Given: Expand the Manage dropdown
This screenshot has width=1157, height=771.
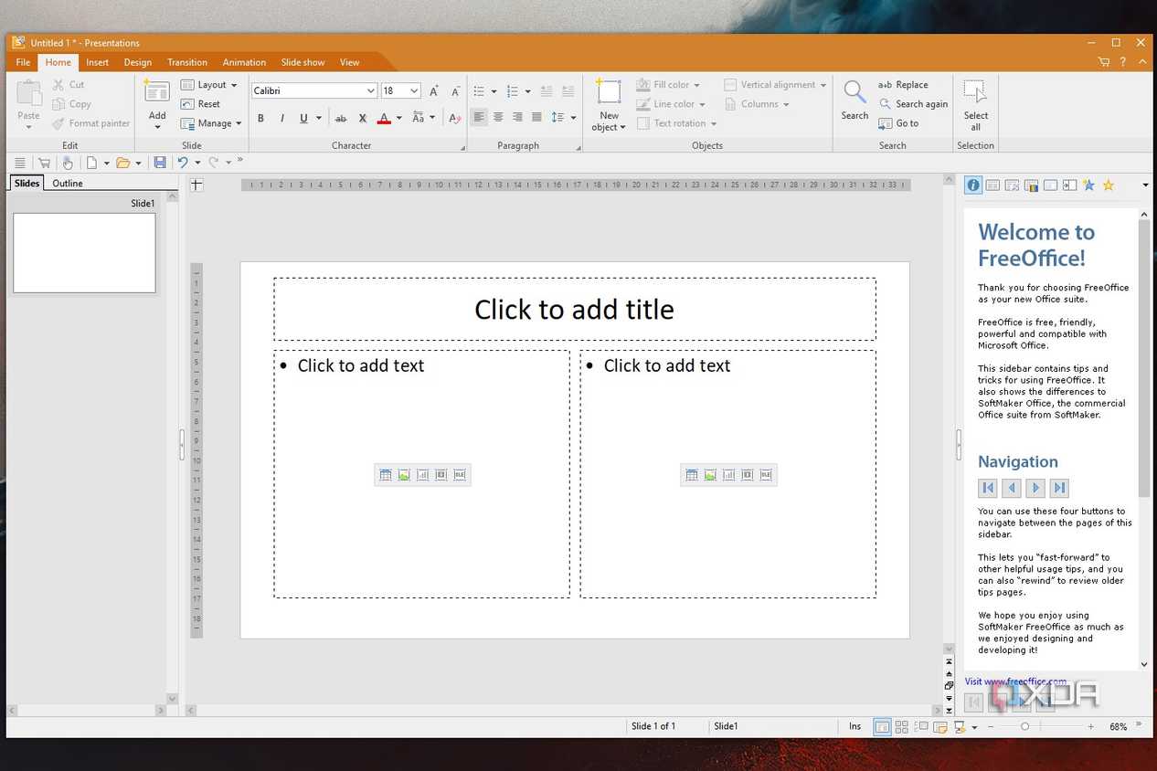Looking at the screenshot, I should (211, 123).
